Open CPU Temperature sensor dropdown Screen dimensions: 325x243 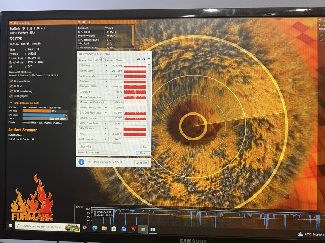point(106,139)
